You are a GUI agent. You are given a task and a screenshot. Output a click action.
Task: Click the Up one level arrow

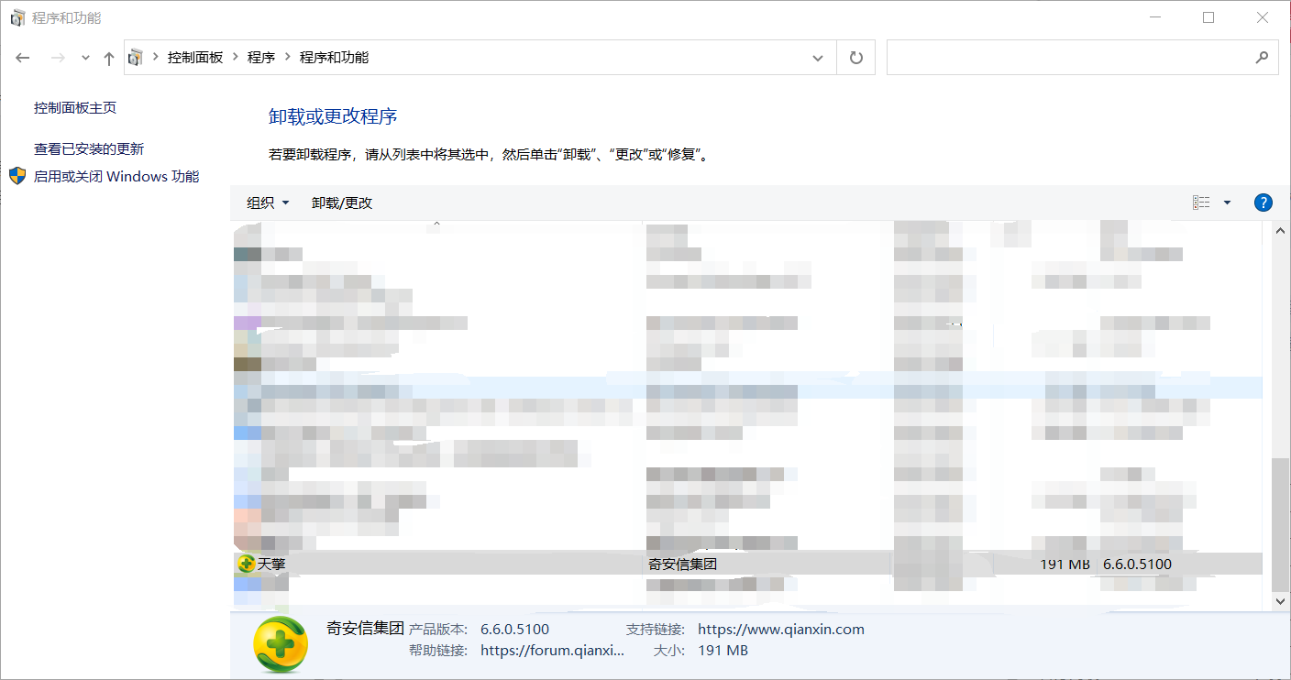point(107,57)
